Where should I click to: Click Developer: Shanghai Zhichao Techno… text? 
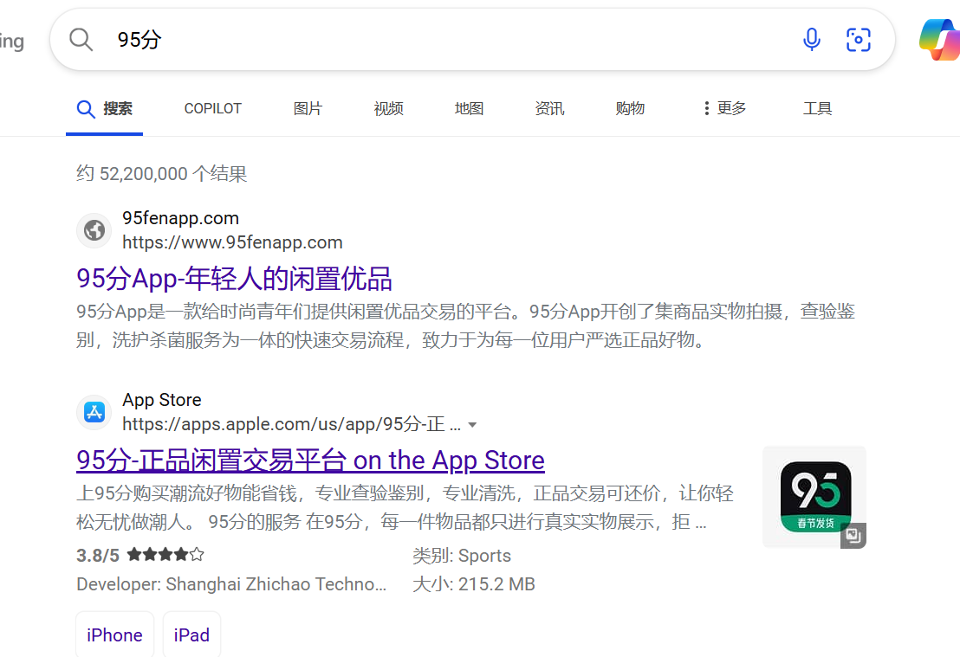(x=231, y=584)
